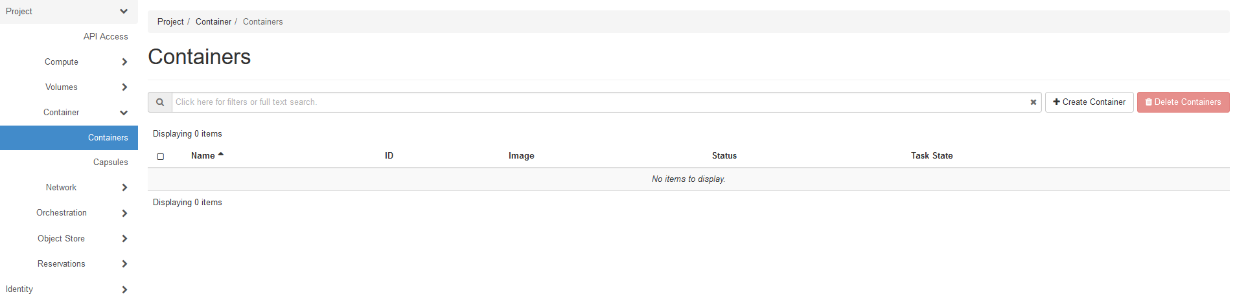Open the Network menu label
Image resolution: width=1235 pixels, height=301 pixels.
click(62, 188)
